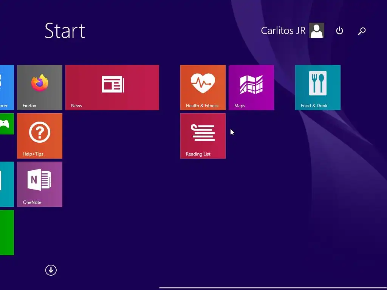The width and height of the screenshot is (387, 290).
Task: Show all apps with the down arrow
Action: pos(51,270)
